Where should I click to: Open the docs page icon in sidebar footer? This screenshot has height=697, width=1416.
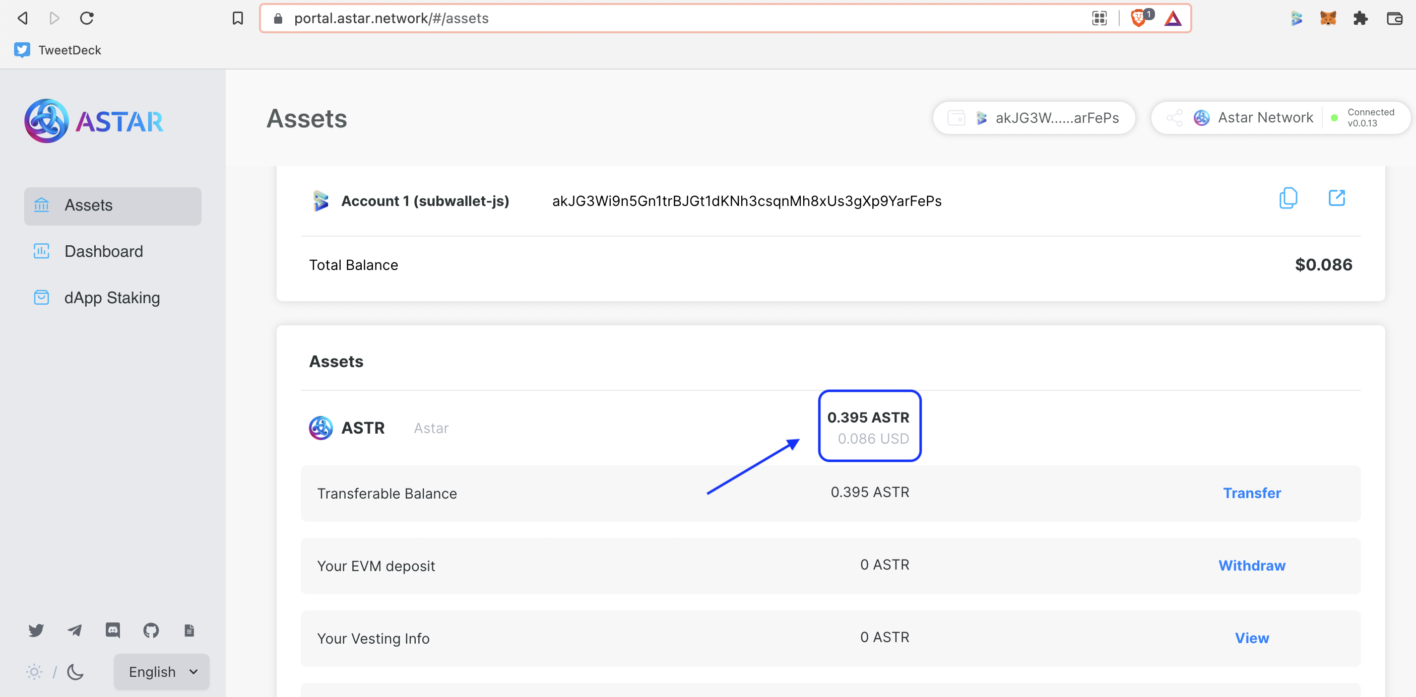(189, 630)
